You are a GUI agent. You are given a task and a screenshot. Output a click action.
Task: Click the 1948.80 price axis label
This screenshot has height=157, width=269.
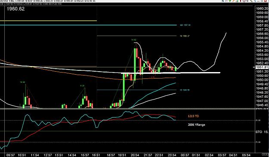click(x=262, y=88)
